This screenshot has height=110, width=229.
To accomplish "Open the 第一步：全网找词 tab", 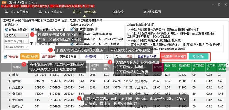I will point(17,12).
